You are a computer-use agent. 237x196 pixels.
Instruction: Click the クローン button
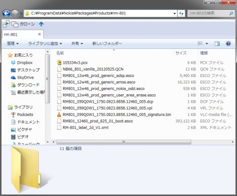point(27,24)
